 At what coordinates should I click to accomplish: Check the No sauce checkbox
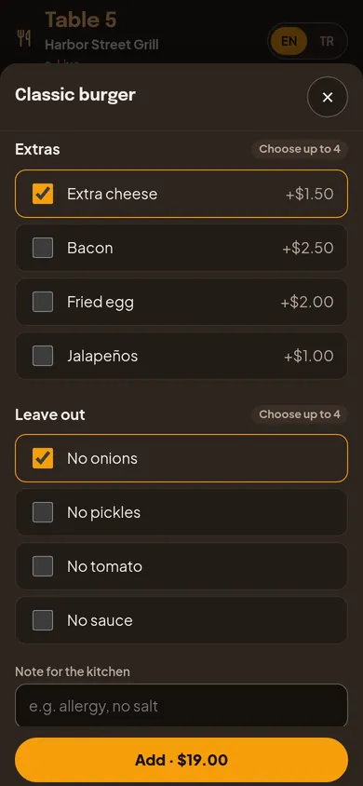(x=43, y=620)
